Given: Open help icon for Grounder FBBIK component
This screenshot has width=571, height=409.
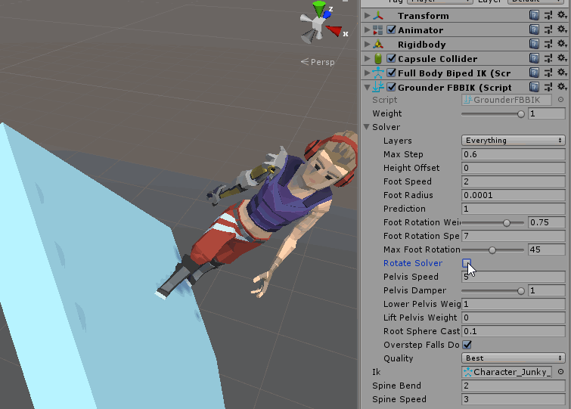Looking at the screenshot, I should click(534, 87).
